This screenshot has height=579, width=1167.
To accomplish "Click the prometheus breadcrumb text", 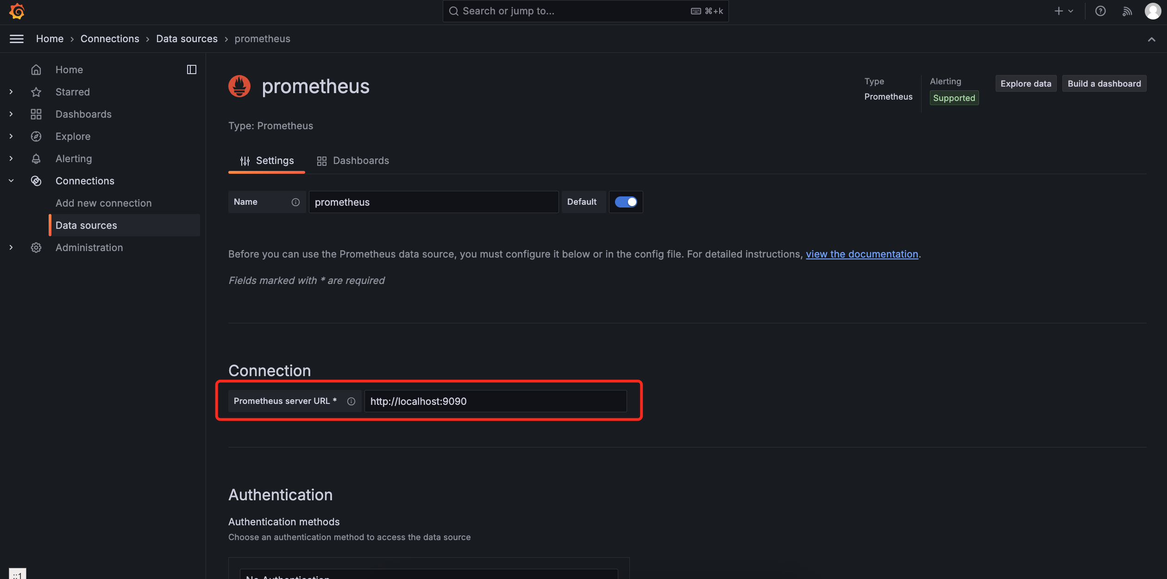I will [x=263, y=39].
